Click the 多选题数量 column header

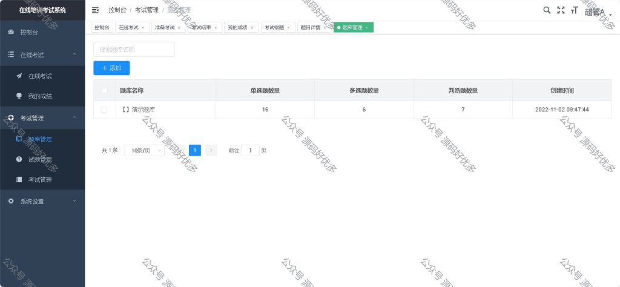point(364,91)
